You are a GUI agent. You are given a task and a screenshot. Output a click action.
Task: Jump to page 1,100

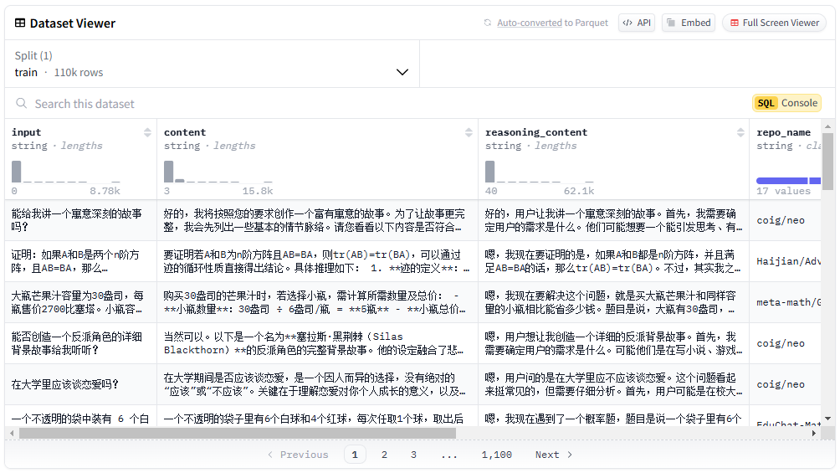click(x=497, y=455)
